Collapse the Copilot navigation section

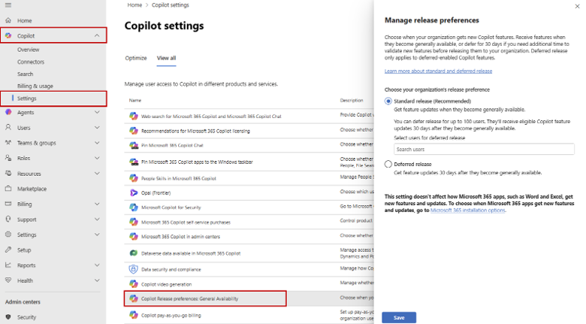97,35
